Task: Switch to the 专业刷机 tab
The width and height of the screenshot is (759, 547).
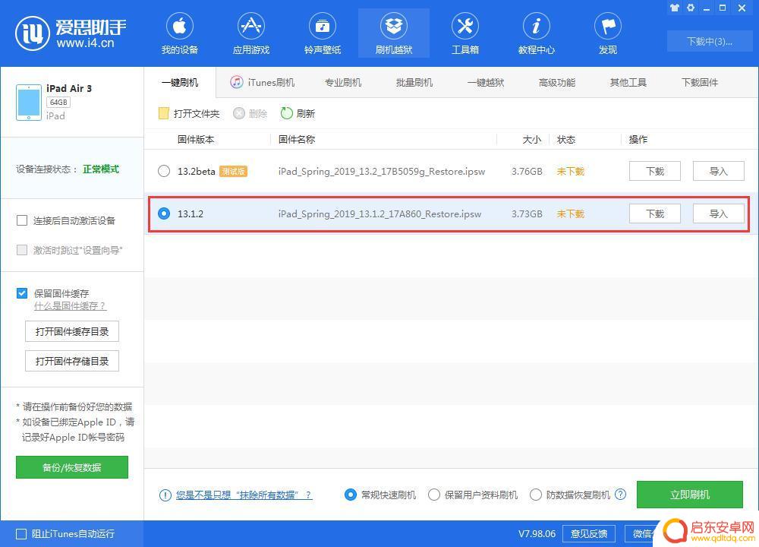Action: [x=343, y=82]
